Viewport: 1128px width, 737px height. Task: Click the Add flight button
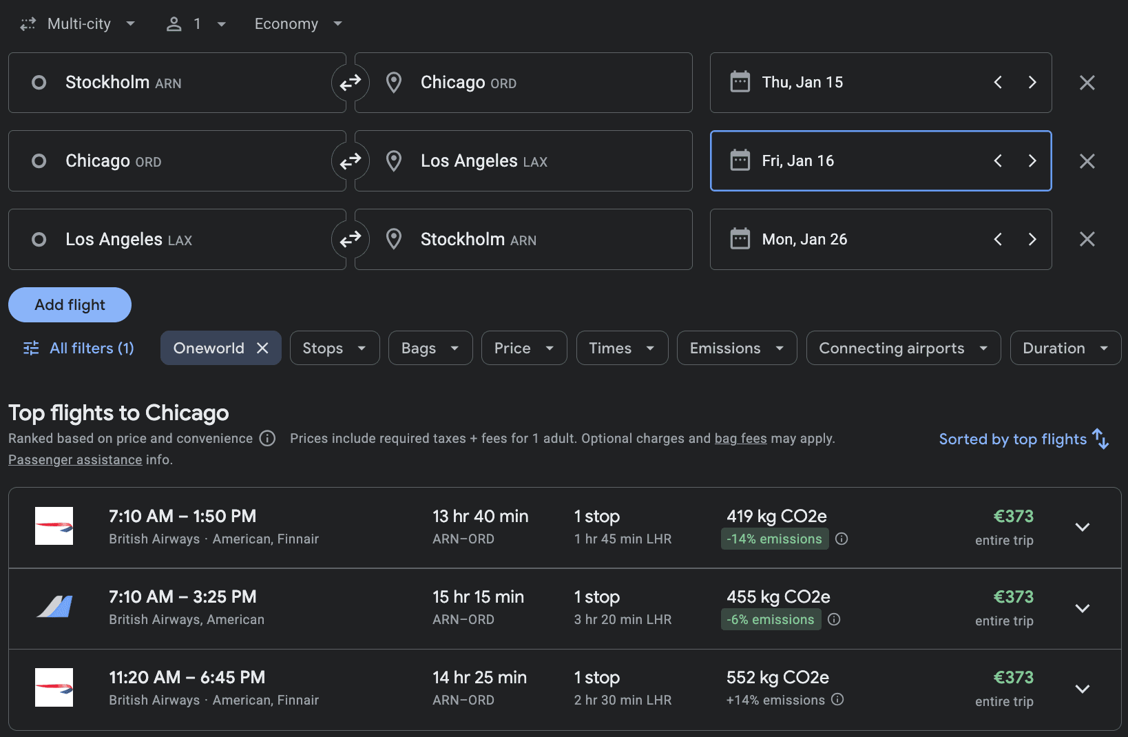(x=70, y=305)
